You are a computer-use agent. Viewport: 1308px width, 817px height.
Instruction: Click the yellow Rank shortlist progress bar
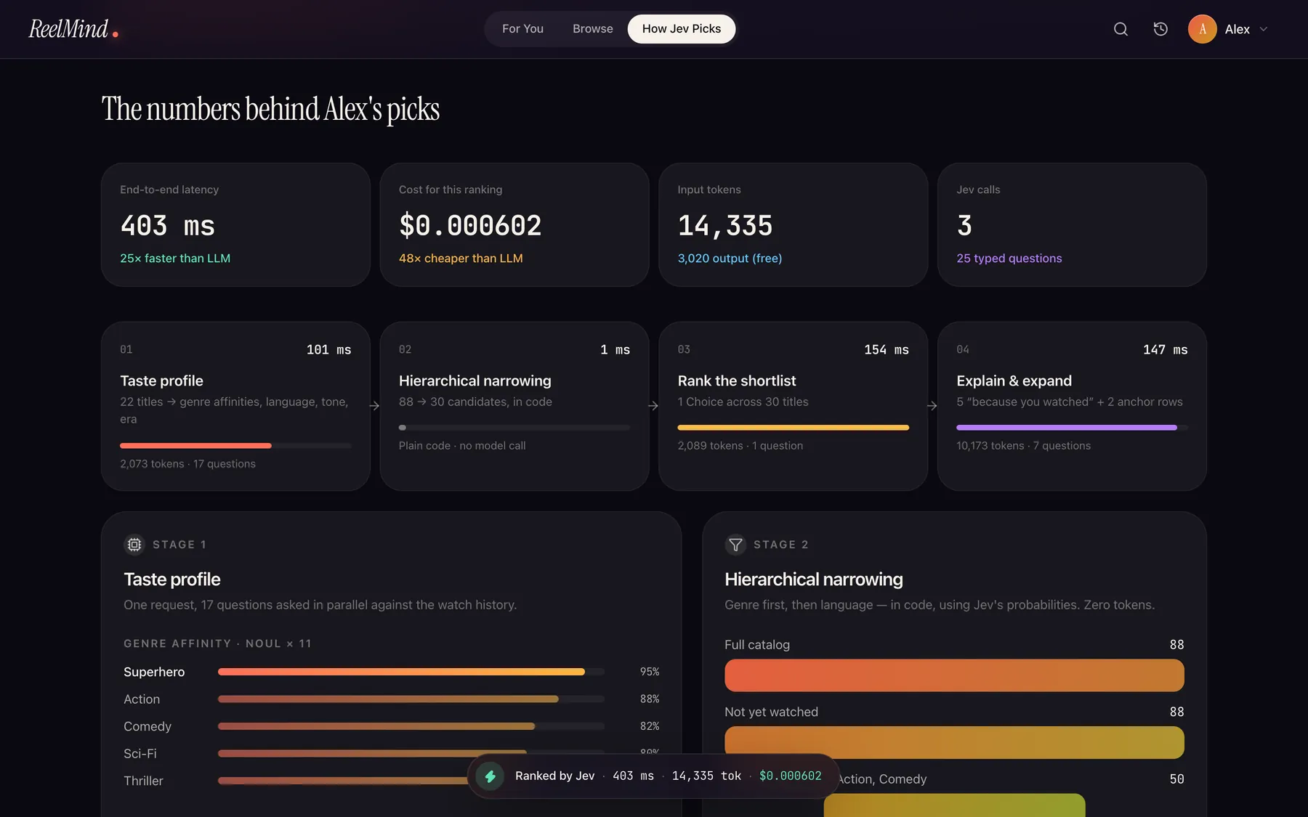pos(793,428)
